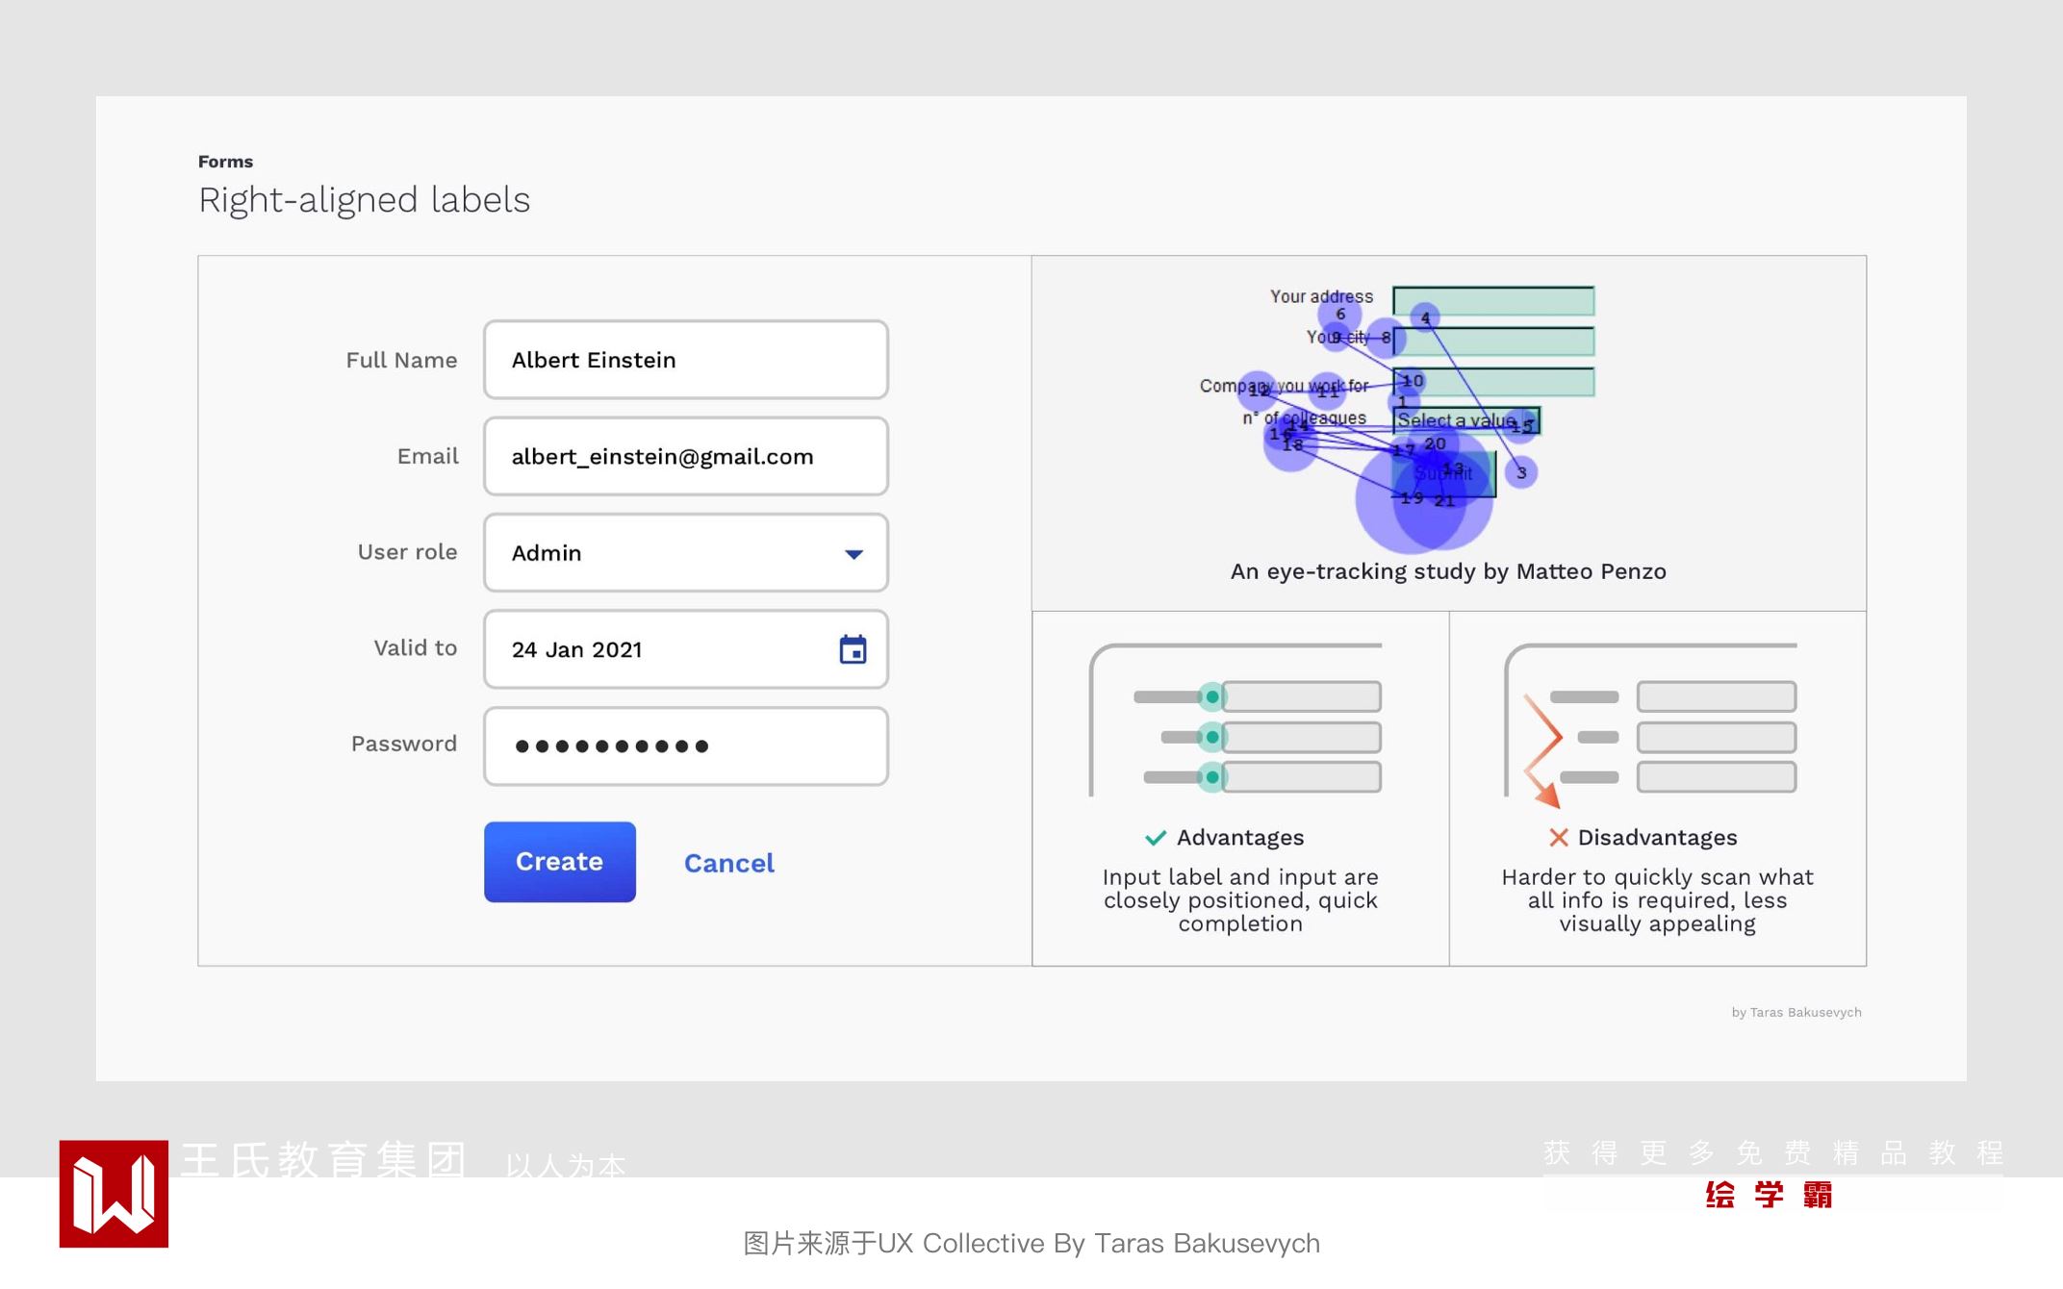Click the 24 Jan 2021 date field
This screenshot has width=2063, height=1289.
tap(654, 649)
